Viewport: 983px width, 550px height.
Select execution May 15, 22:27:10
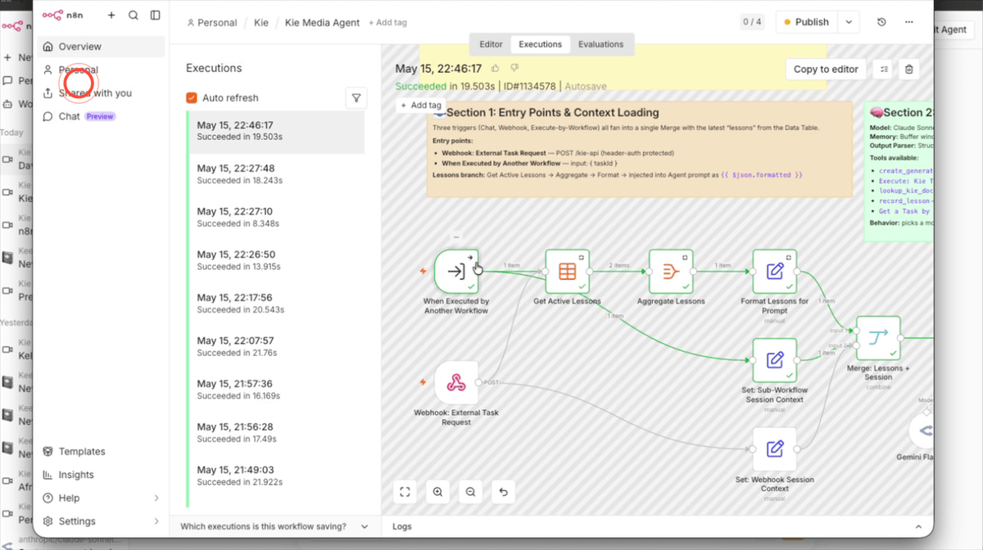pos(276,217)
